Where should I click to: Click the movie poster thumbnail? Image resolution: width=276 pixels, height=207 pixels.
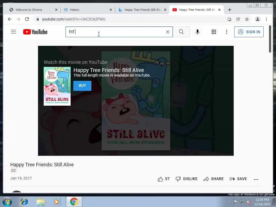pos(57,86)
